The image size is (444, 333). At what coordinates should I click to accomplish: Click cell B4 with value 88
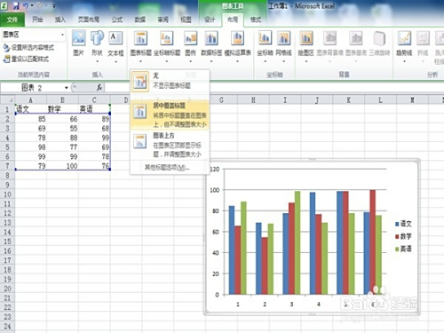coord(62,138)
